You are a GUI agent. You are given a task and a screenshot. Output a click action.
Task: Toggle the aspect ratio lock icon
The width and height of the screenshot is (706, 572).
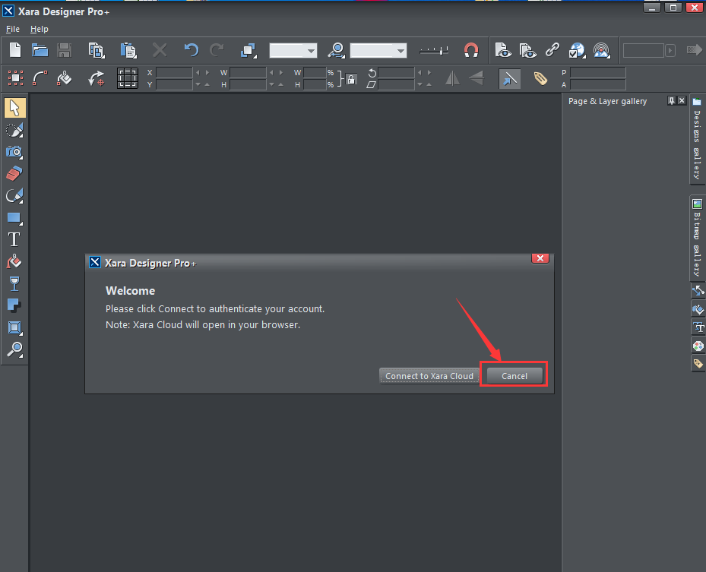[x=351, y=80]
